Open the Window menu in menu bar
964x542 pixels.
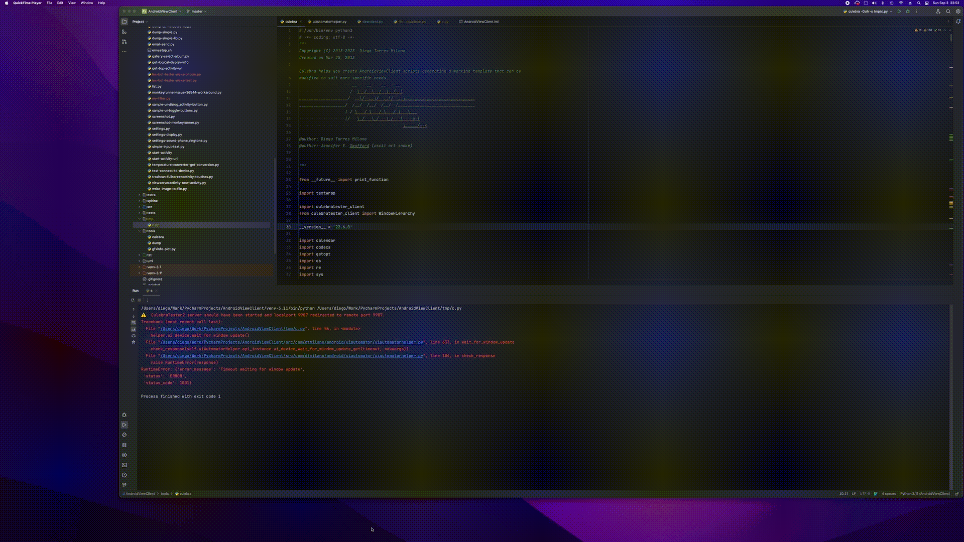pyautogui.click(x=86, y=3)
